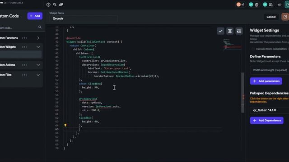Click the 'version: QrVersions.auto,' code line
The width and height of the screenshot is (289, 162).
[101, 107]
